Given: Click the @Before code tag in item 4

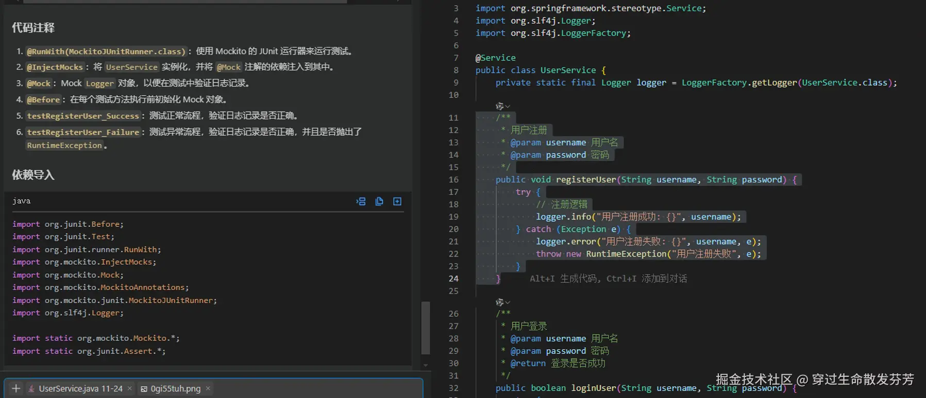Looking at the screenshot, I should (43, 100).
